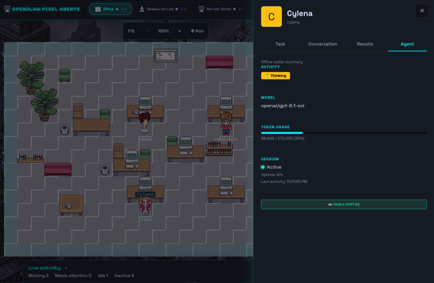
Task: Click the bottom-right desk computer
Action: coord(226,183)
